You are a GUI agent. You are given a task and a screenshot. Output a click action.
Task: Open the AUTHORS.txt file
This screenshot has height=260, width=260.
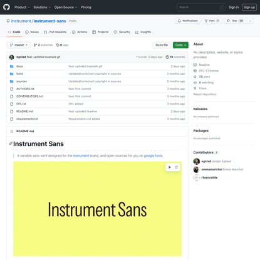pyautogui.click(x=25, y=89)
